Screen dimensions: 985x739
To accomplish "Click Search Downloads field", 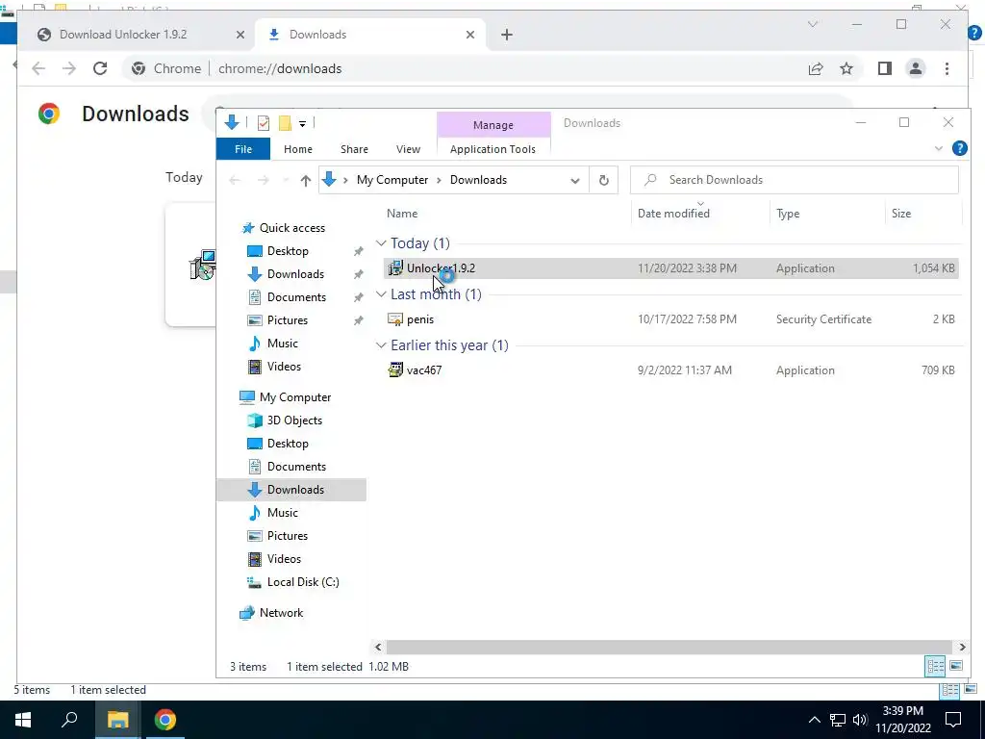I will tap(794, 180).
